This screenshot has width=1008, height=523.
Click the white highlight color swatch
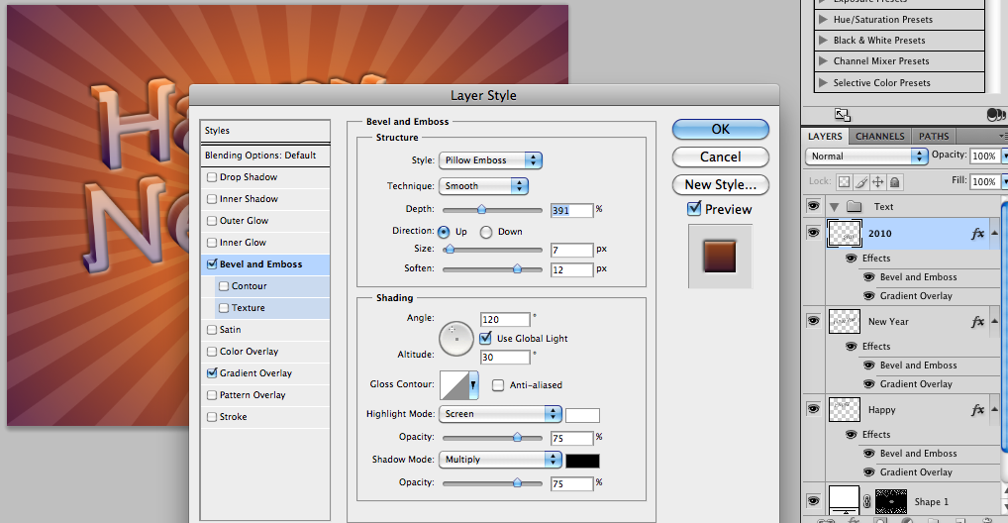[582, 415]
